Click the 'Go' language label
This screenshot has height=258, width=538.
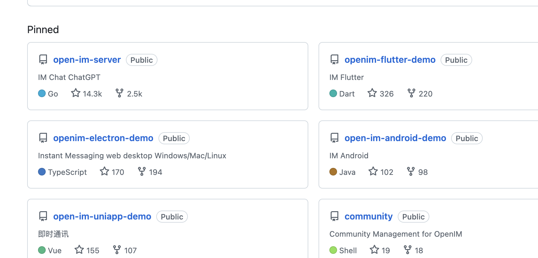(x=53, y=94)
